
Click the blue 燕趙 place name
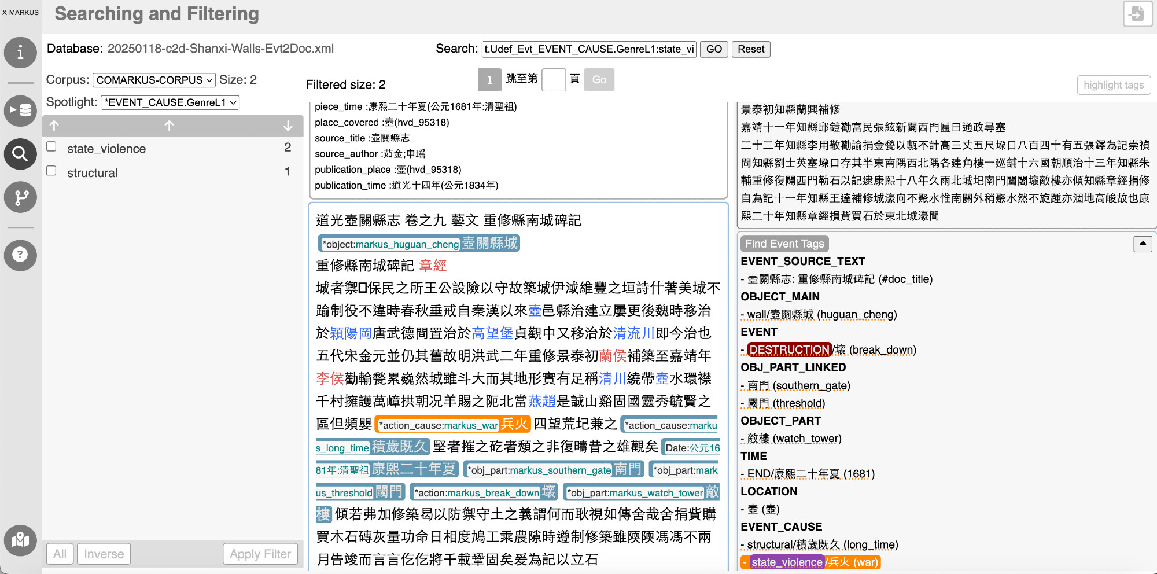coord(542,401)
